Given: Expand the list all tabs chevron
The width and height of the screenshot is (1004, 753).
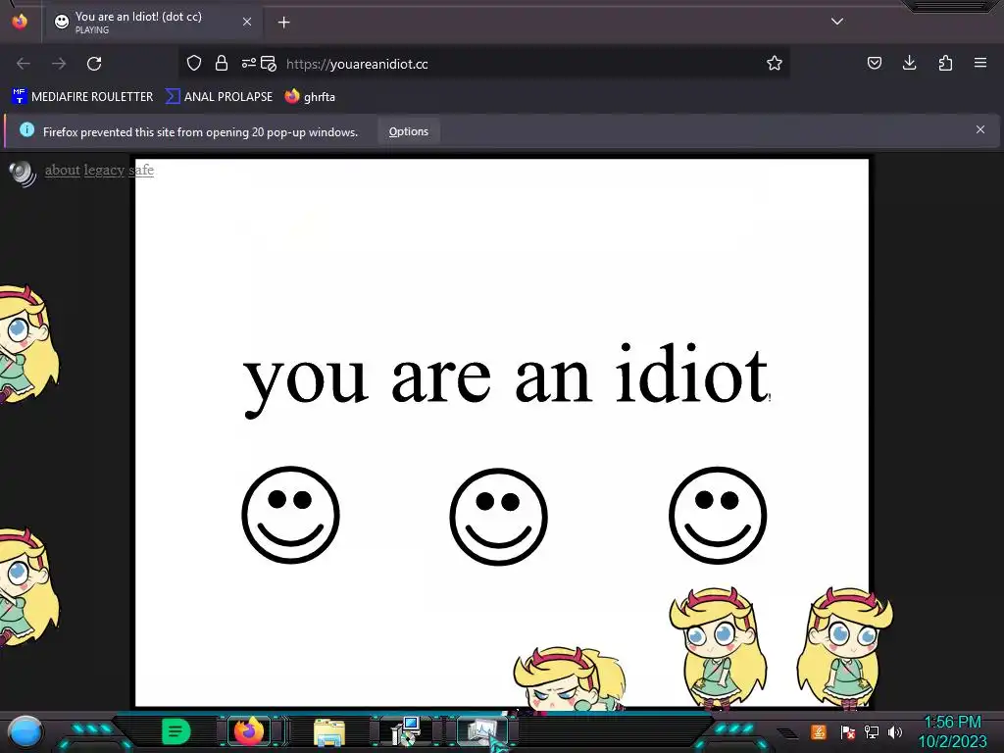Looking at the screenshot, I should 837,22.
